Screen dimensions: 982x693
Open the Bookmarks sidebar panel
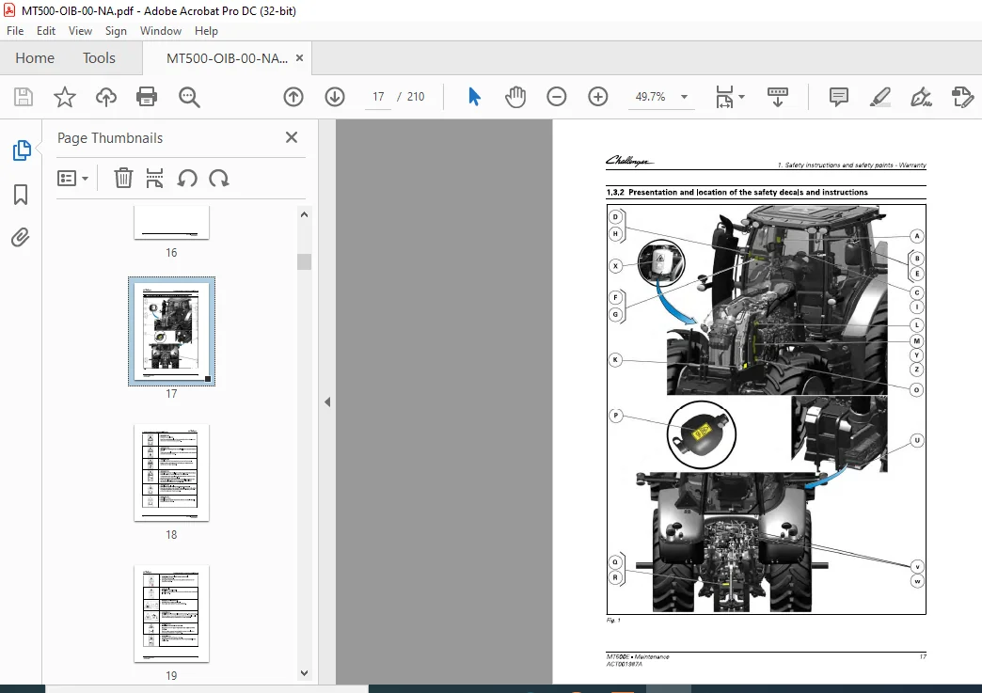point(21,194)
